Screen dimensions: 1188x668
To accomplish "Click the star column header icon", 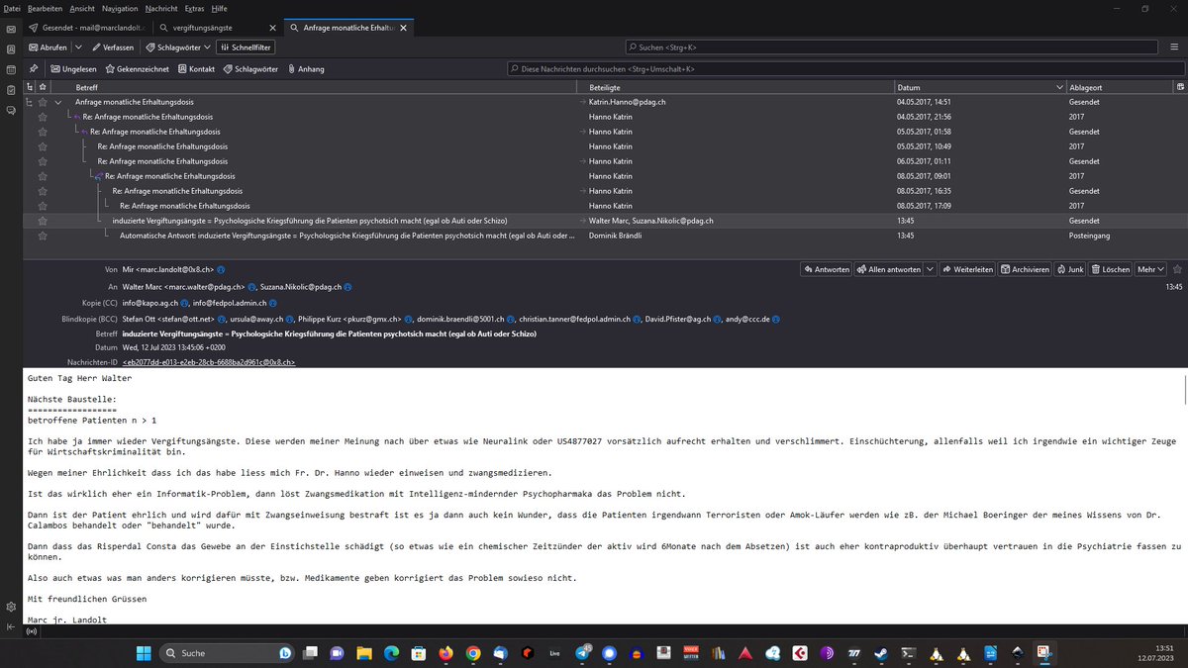I will point(43,87).
